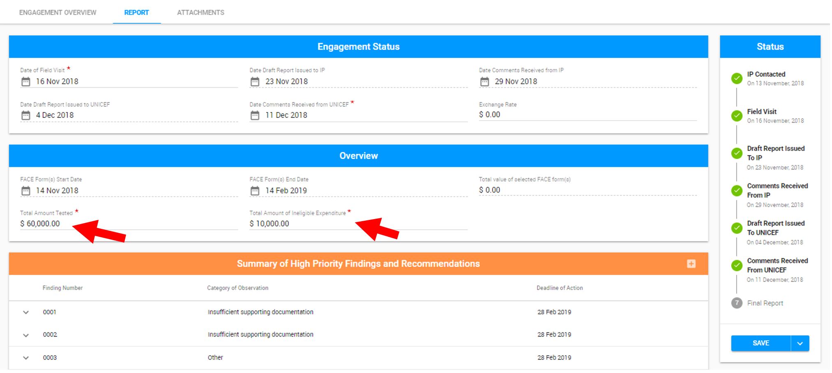Add a new finding with the plus icon

click(691, 264)
